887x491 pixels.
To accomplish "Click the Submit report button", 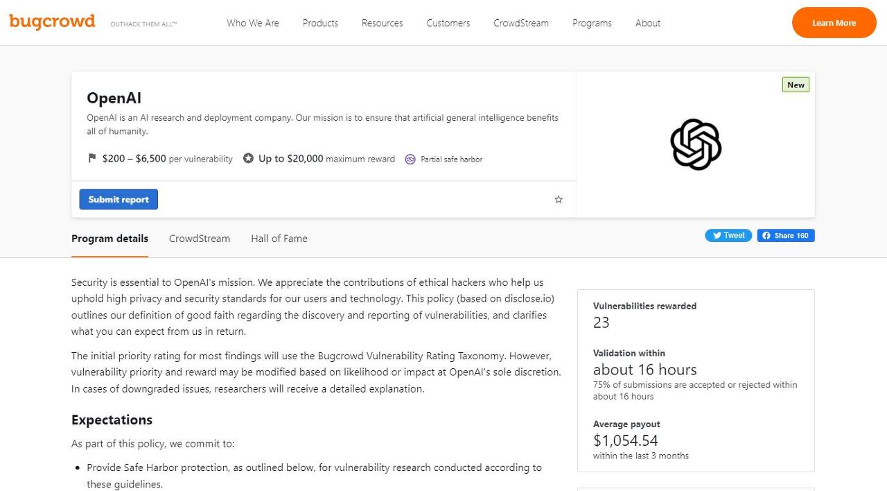I will click(x=118, y=200).
